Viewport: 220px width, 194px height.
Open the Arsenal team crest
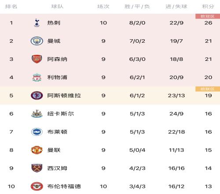coord(37,59)
